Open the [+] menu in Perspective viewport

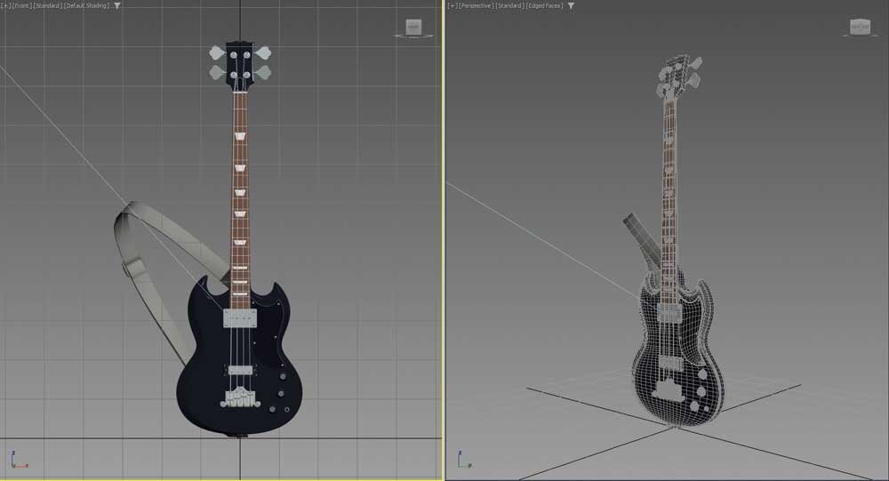pyautogui.click(x=452, y=5)
